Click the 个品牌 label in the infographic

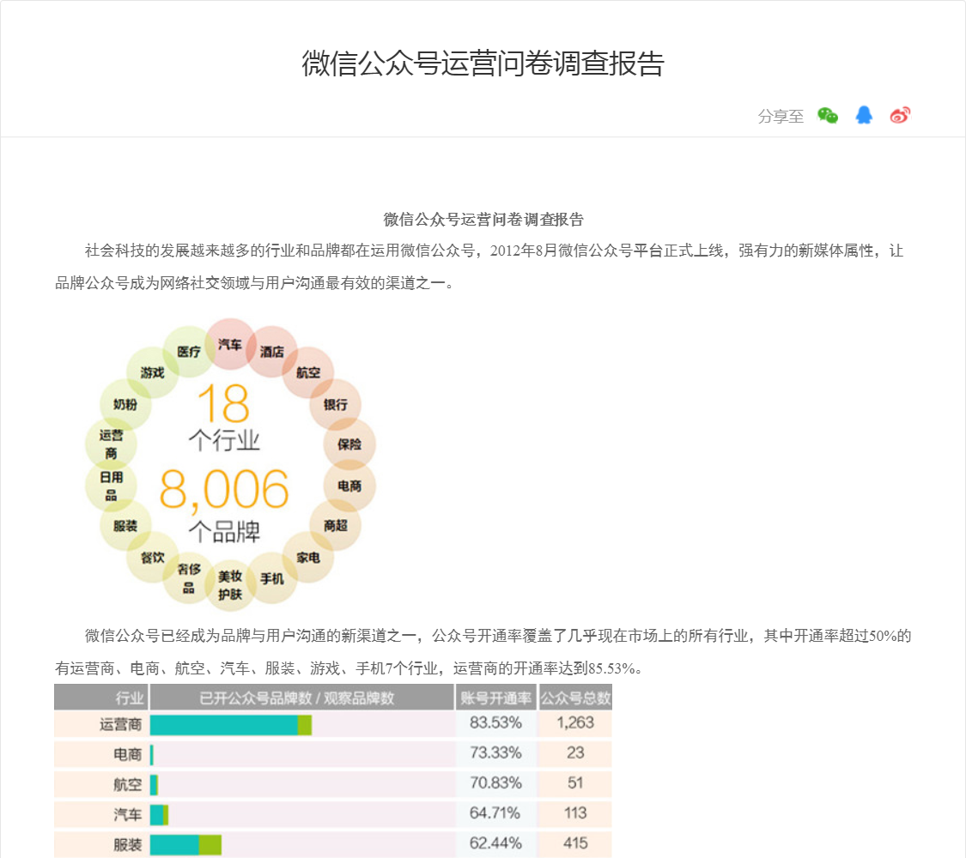pyautogui.click(x=224, y=532)
